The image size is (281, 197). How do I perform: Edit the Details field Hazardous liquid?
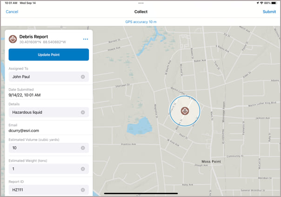49,112
